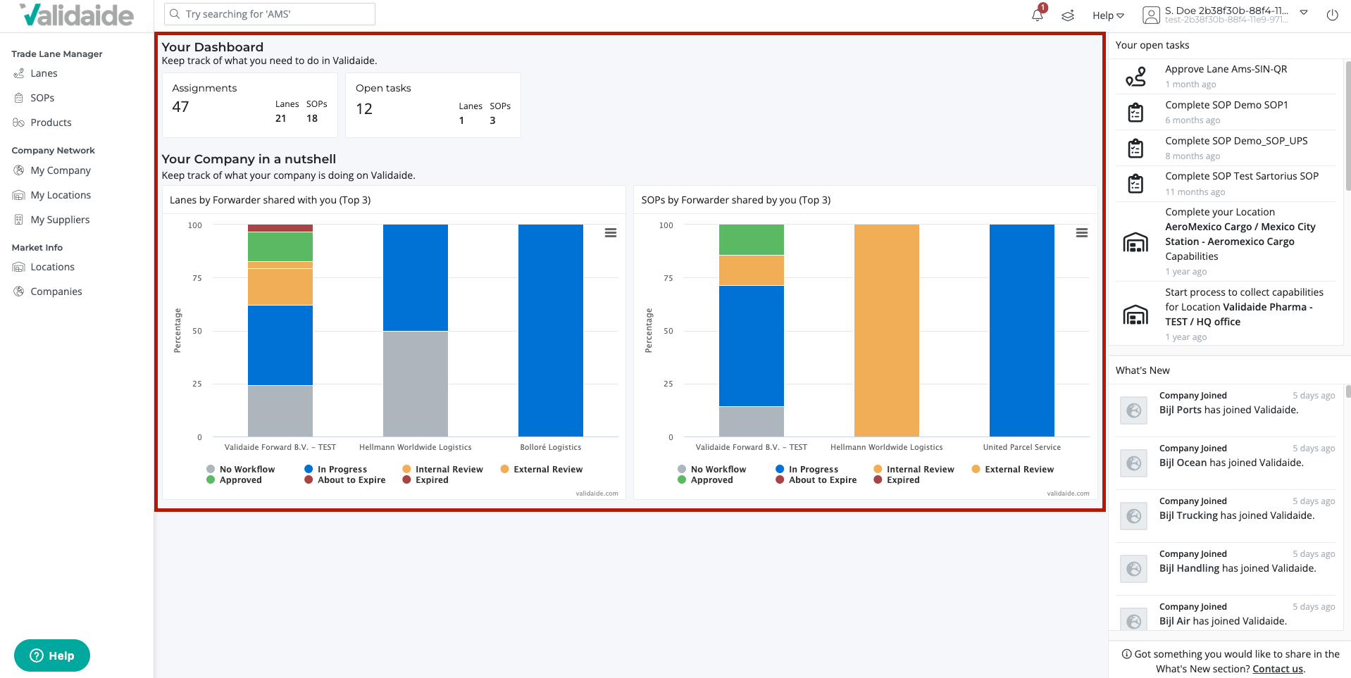Open the notifications bell icon

[x=1038, y=15]
